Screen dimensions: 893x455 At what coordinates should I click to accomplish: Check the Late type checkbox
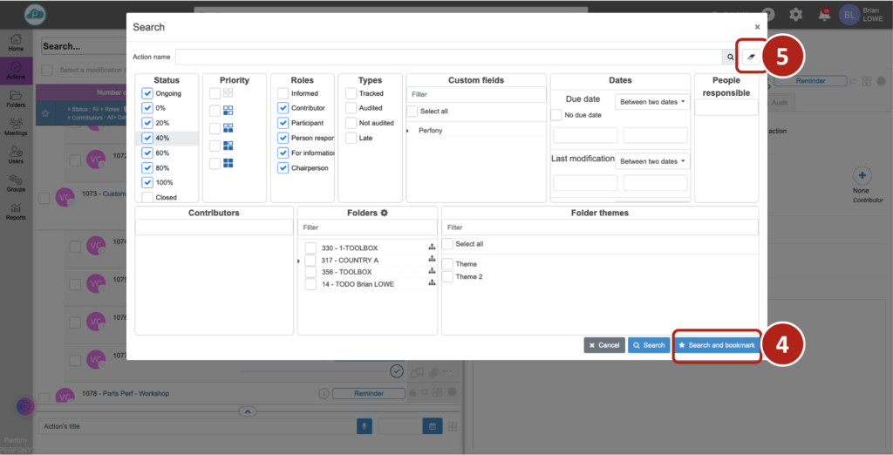click(x=351, y=138)
